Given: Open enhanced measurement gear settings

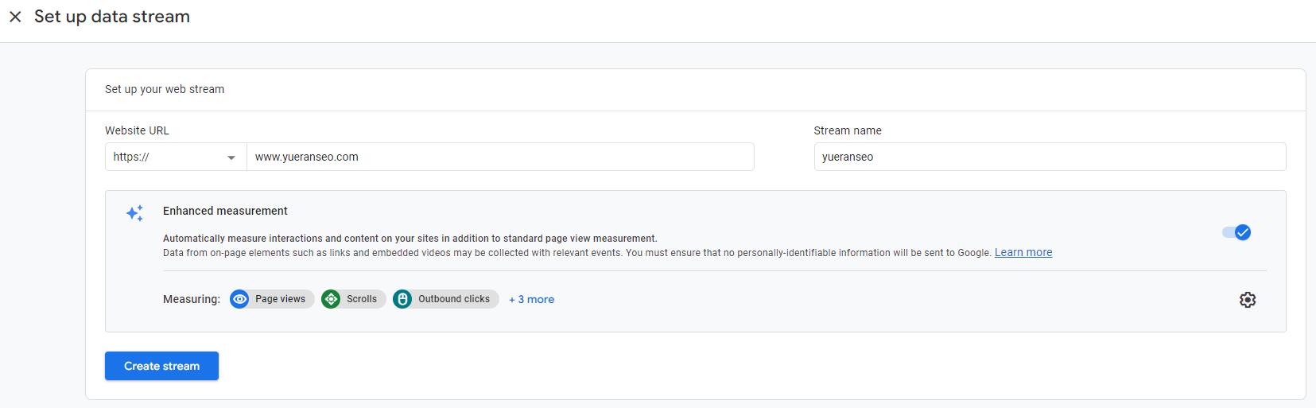Looking at the screenshot, I should [1248, 300].
